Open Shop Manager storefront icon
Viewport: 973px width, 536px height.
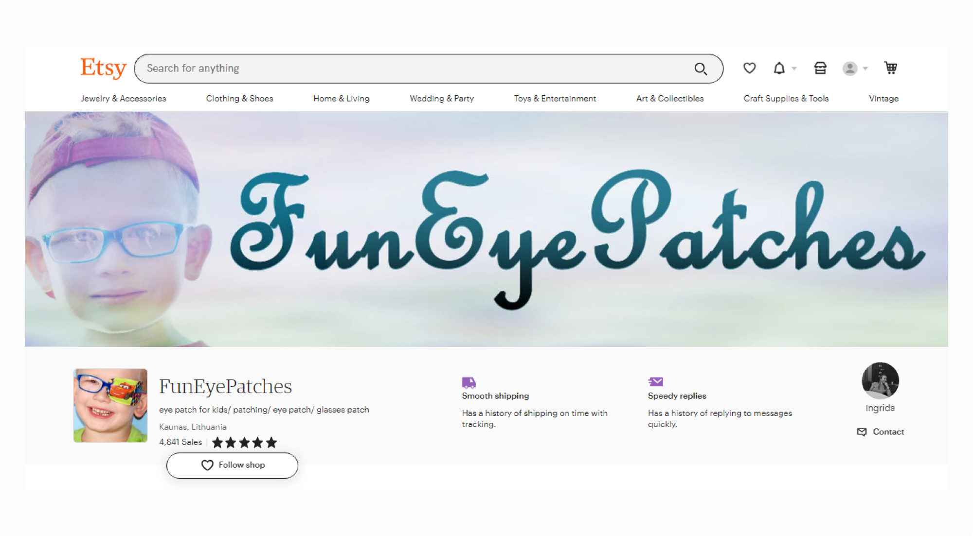(x=820, y=68)
